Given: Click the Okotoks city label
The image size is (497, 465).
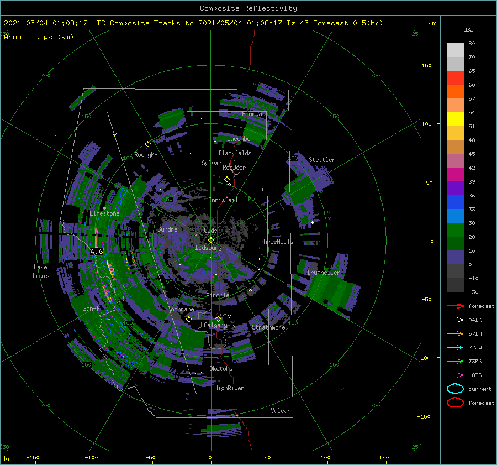Looking at the screenshot, I should click(x=221, y=369).
